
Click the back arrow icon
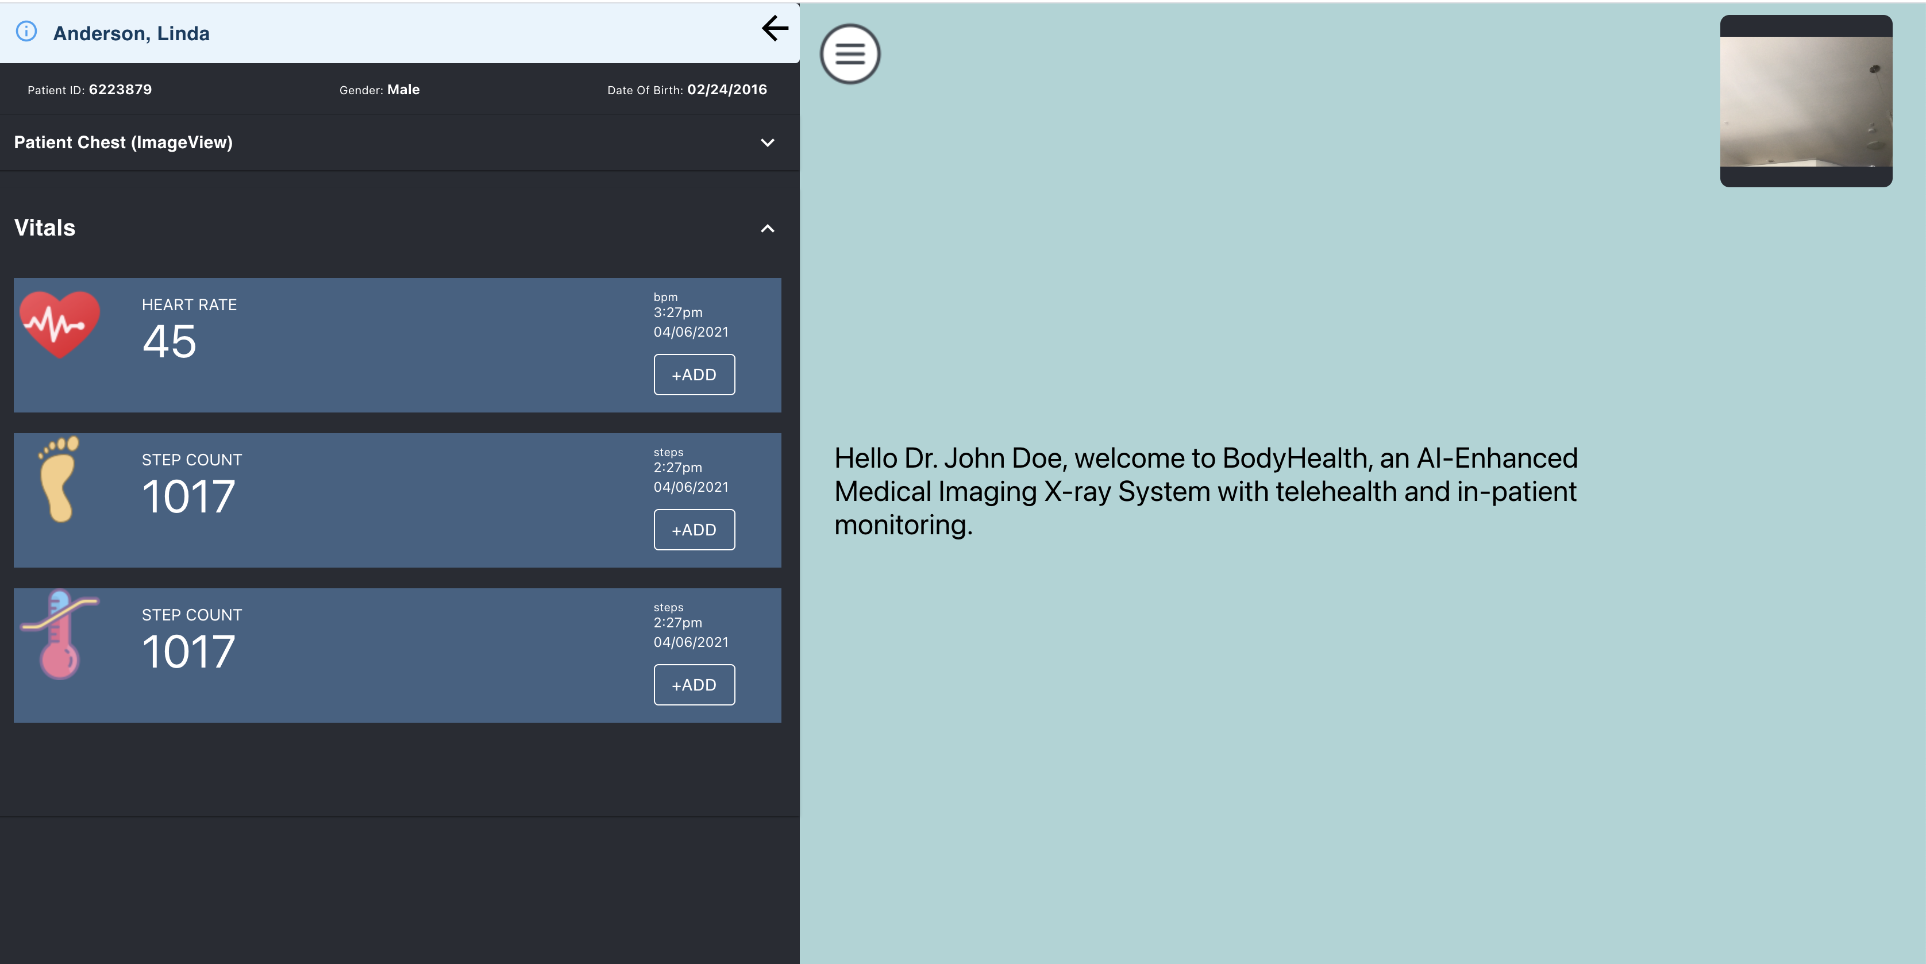[x=775, y=28]
